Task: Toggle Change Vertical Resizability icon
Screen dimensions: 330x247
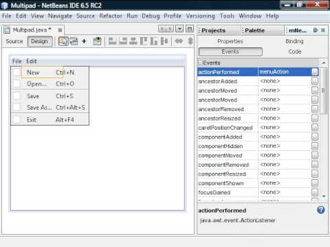Action: pyautogui.click(x=190, y=41)
